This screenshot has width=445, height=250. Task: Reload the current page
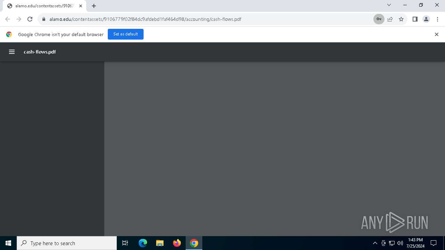click(x=30, y=19)
